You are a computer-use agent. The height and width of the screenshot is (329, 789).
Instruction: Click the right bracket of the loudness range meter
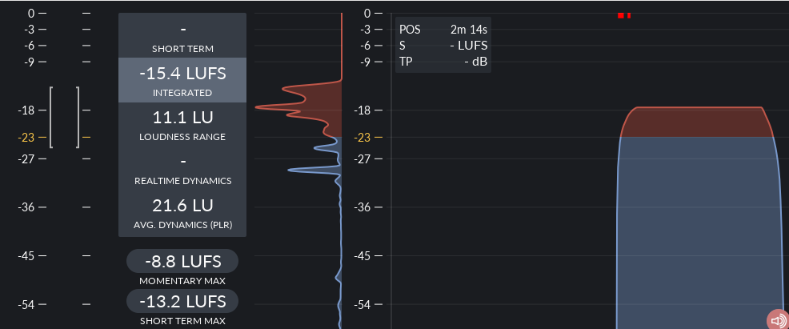point(78,118)
